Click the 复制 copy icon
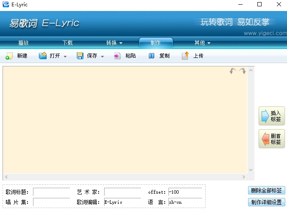The image size is (287, 211). click(152, 56)
